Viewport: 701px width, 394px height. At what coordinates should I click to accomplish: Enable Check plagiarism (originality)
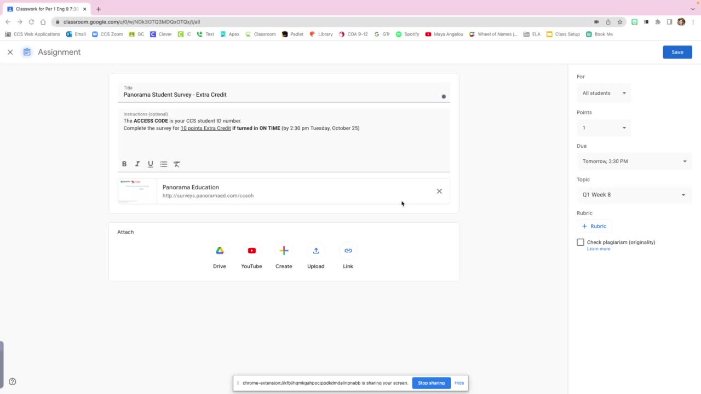[581, 242]
